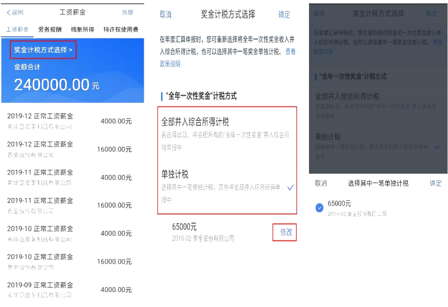Viewport: 448px width, 307px height.
Task: Switch to 稿酬所得 tab
Action: pyautogui.click(x=82, y=29)
